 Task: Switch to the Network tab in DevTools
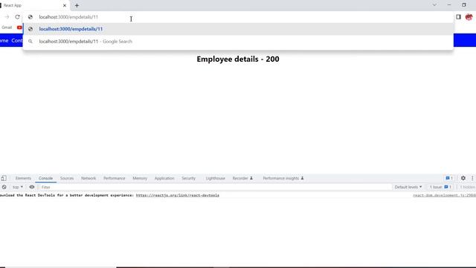[x=89, y=179]
